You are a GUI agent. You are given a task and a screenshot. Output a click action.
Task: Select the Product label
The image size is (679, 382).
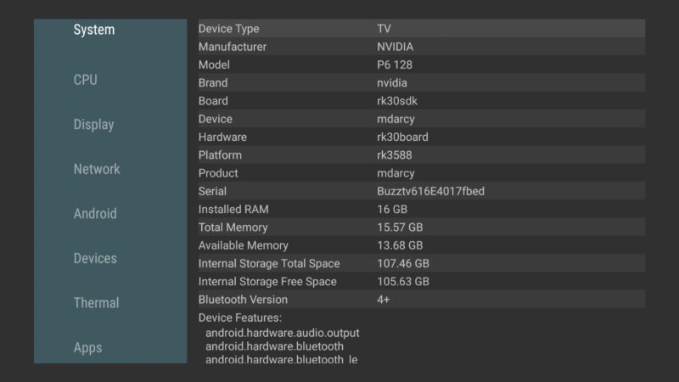coord(218,173)
